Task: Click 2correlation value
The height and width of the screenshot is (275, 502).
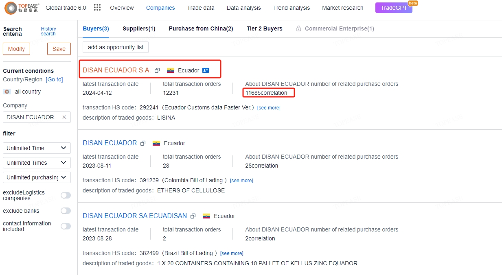Action: point(260,238)
